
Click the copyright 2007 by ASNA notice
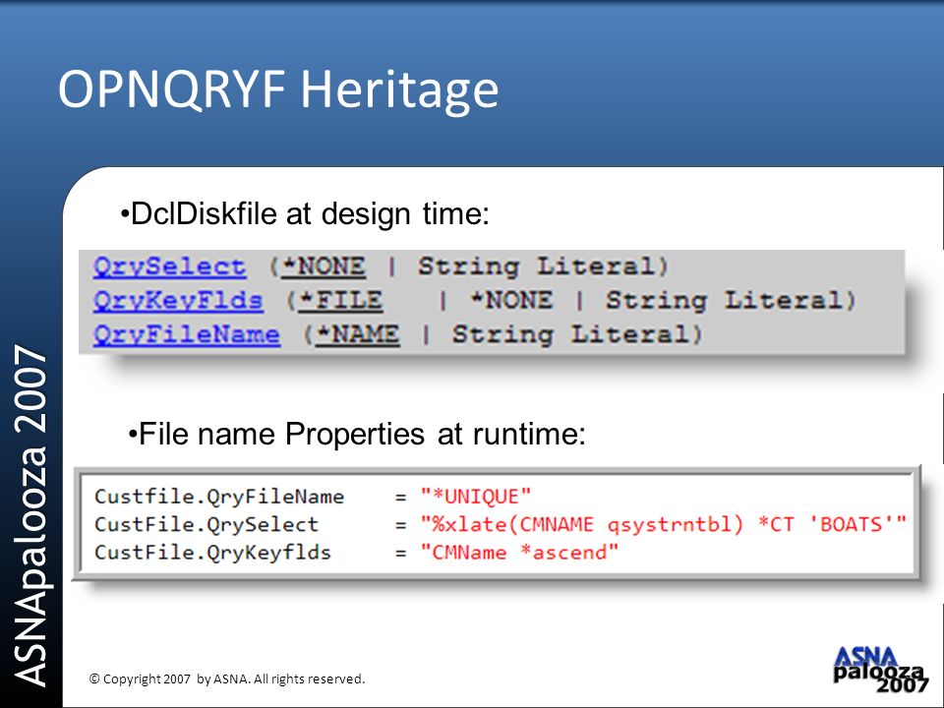pyautogui.click(x=227, y=679)
